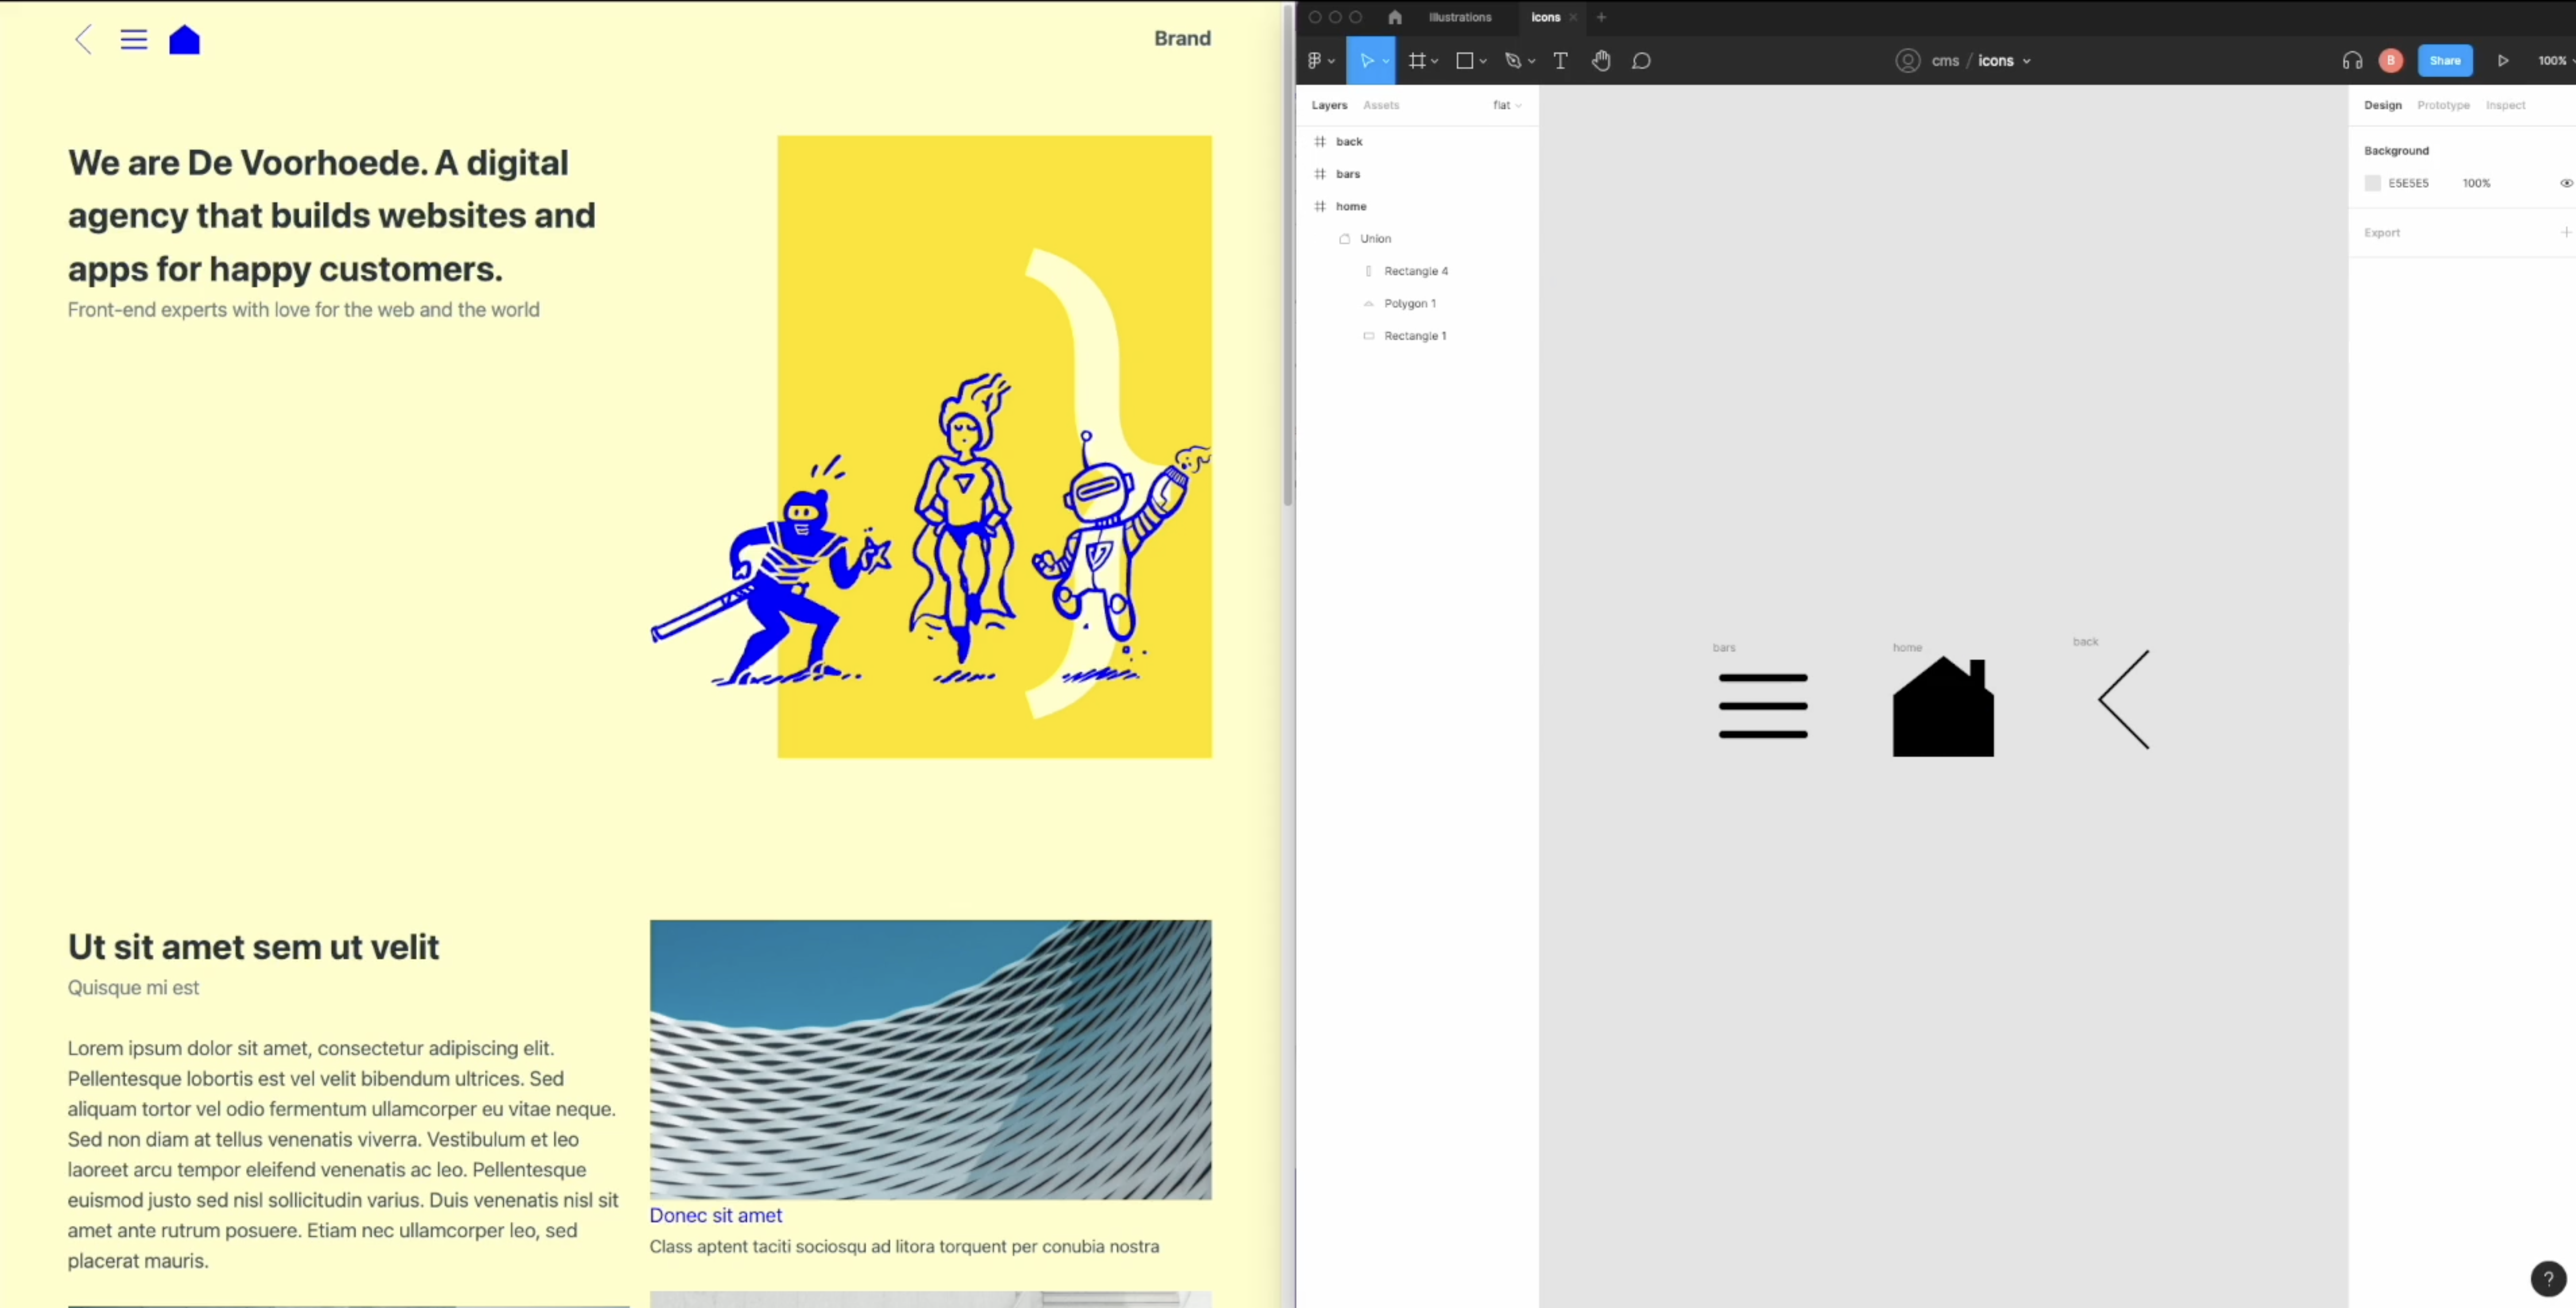Select the Rectangle shape tool

coord(1465,61)
